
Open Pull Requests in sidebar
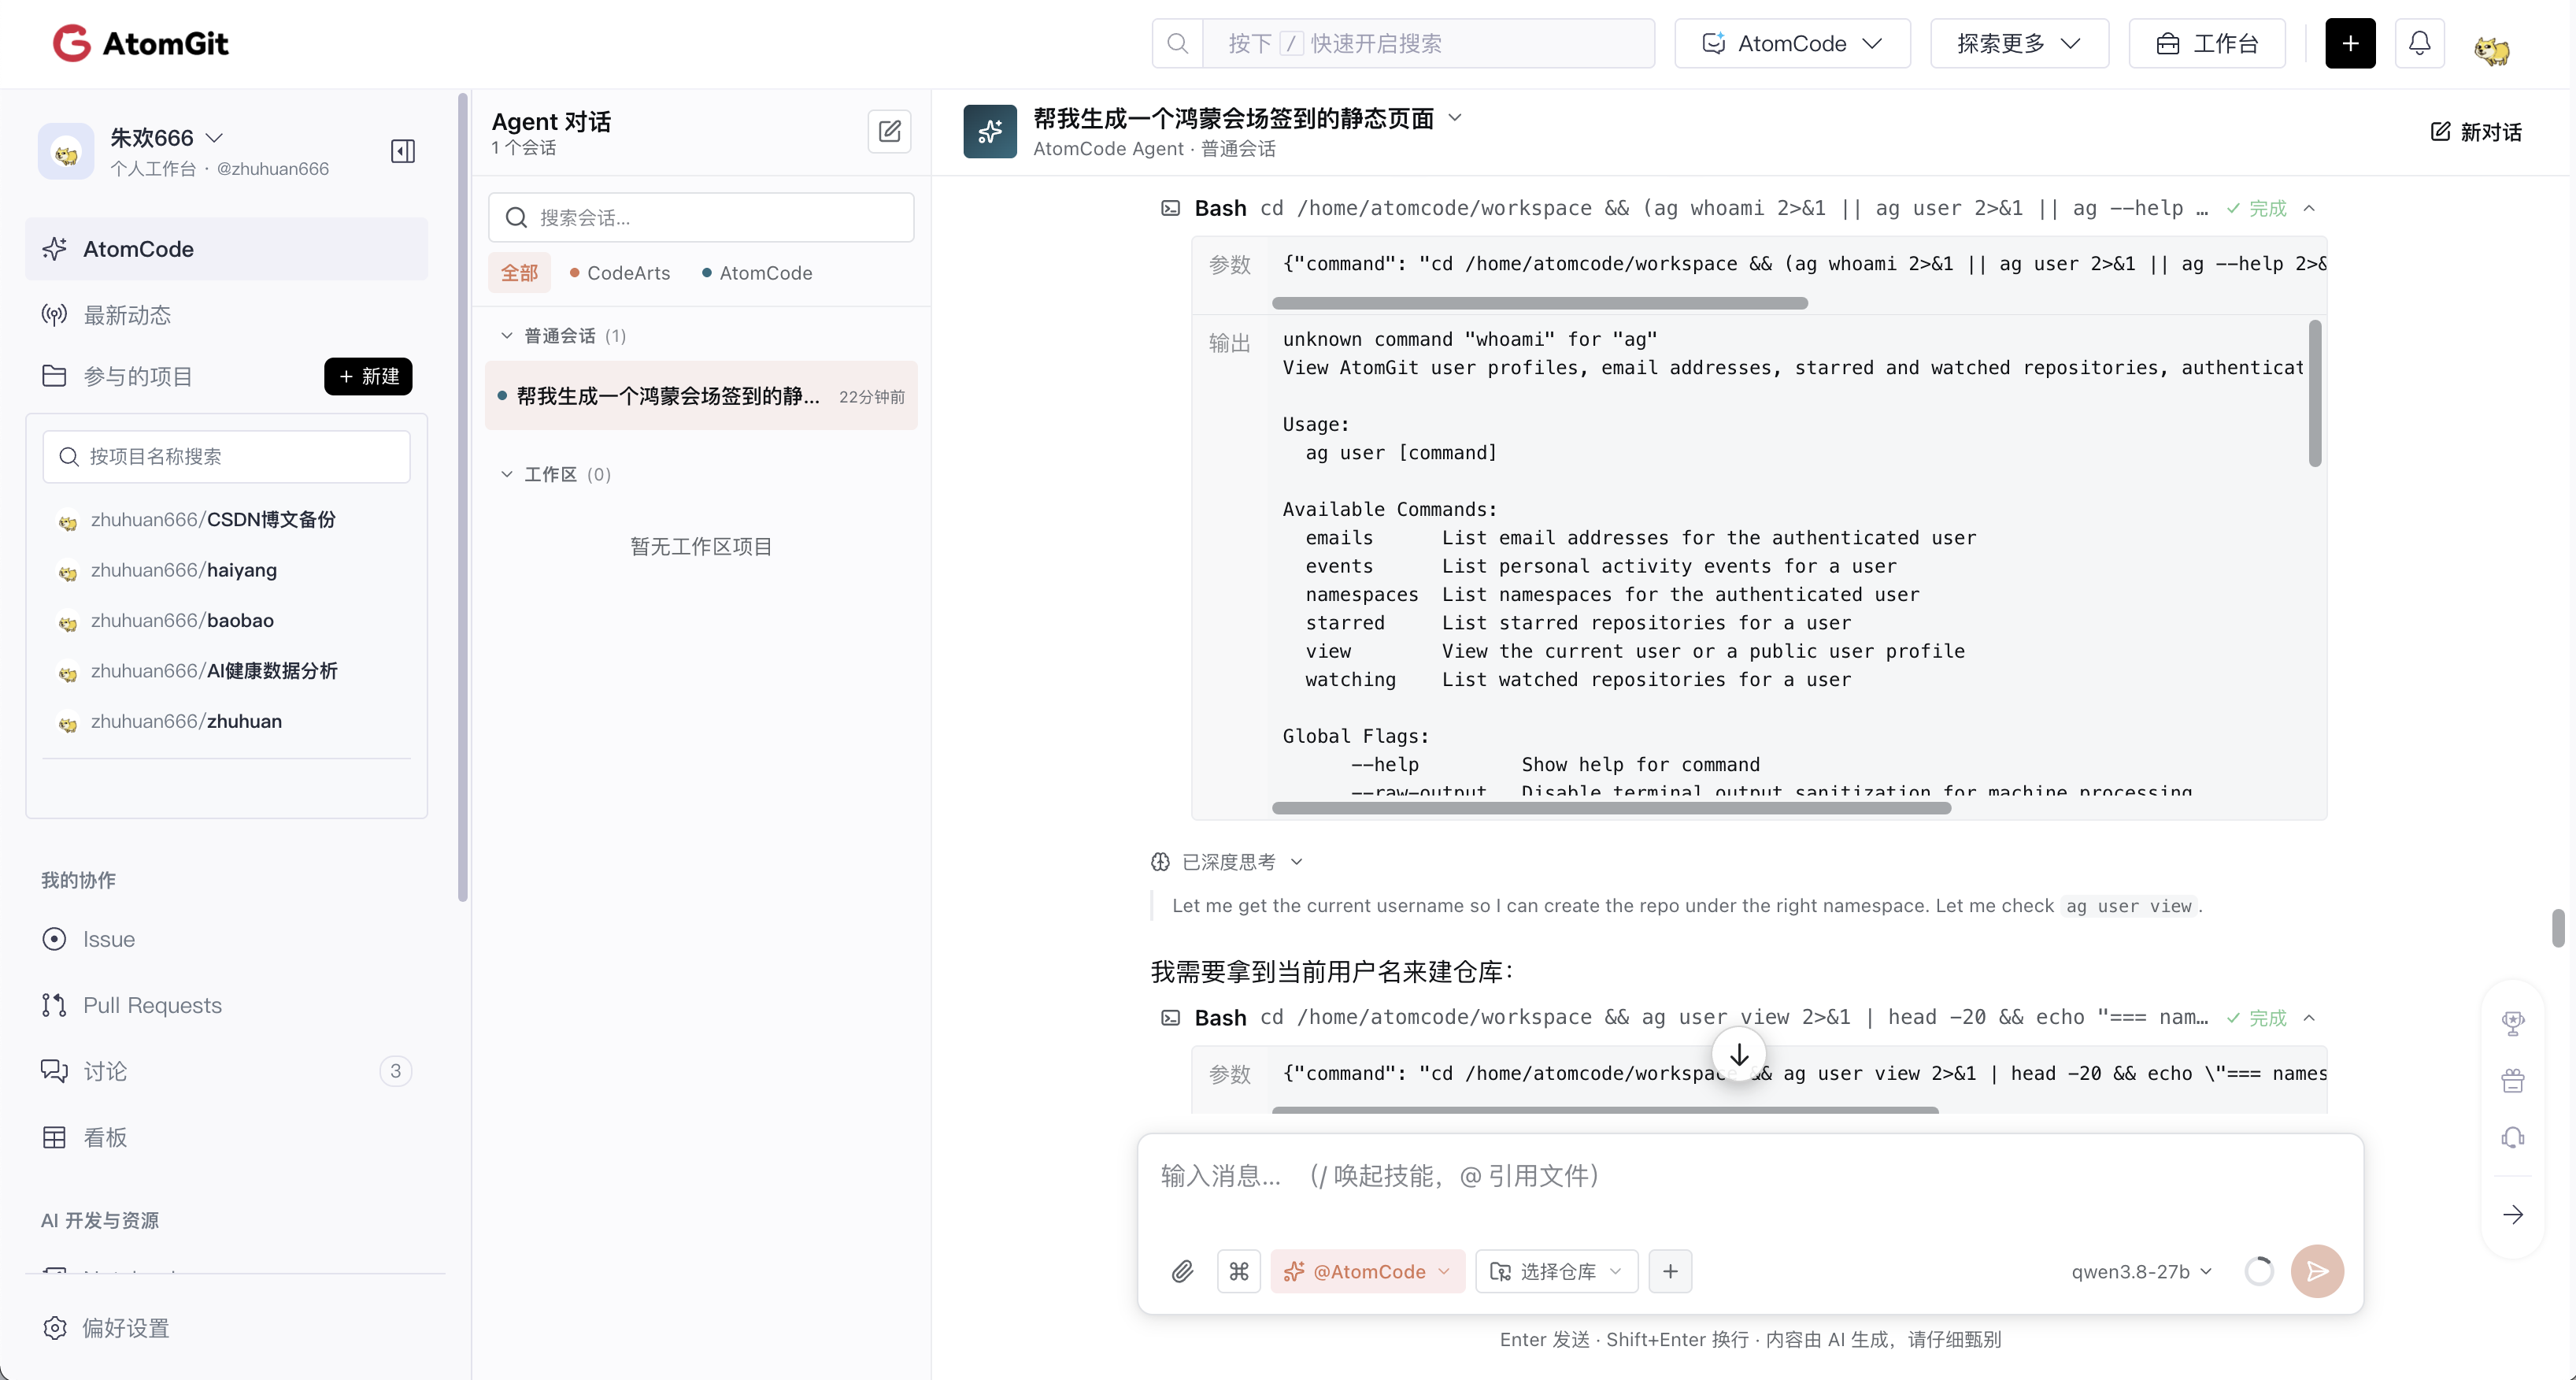click(x=152, y=1005)
